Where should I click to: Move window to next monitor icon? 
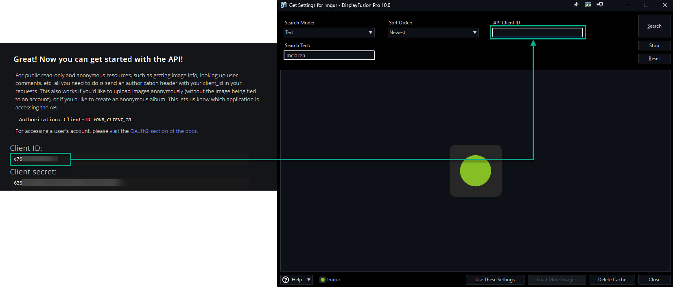[x=600, y=5]
